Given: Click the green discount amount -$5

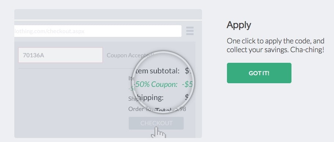Looking at the screenshot, I should [x=187, y=84].
